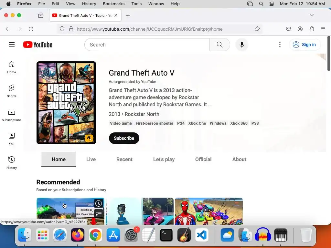Open the YouTube guide hamburger menu
Image resolution: width=331 pixels, height=248 pixels.
(x=12, y=45)
